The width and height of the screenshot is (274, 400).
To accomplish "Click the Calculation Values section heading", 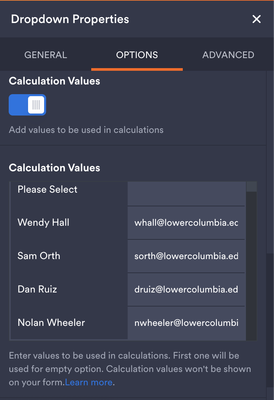I will point(54,168).
